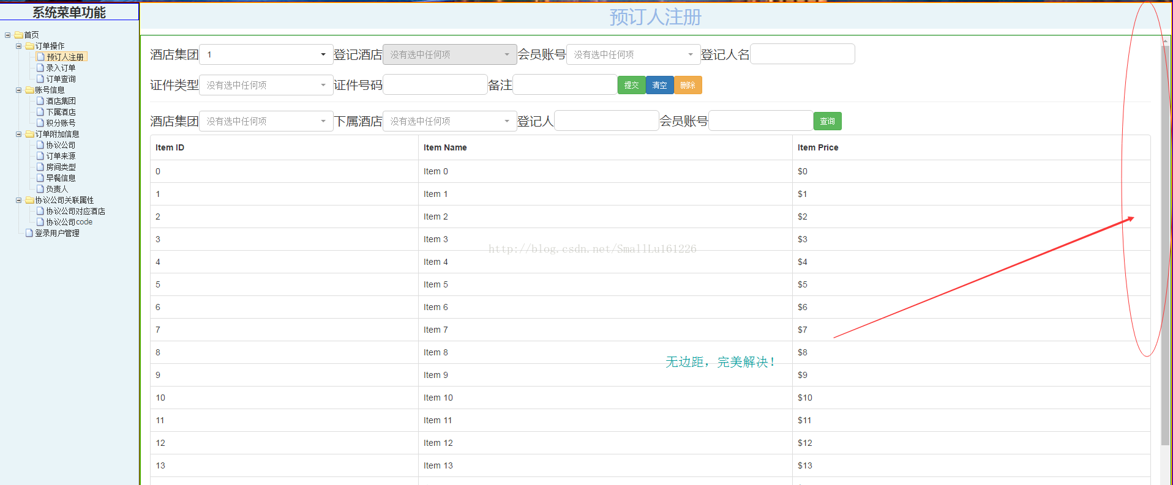Click the 协议公司关联属性 folder icon
This screenshot has width=1173, height=485.
[29, 200]
